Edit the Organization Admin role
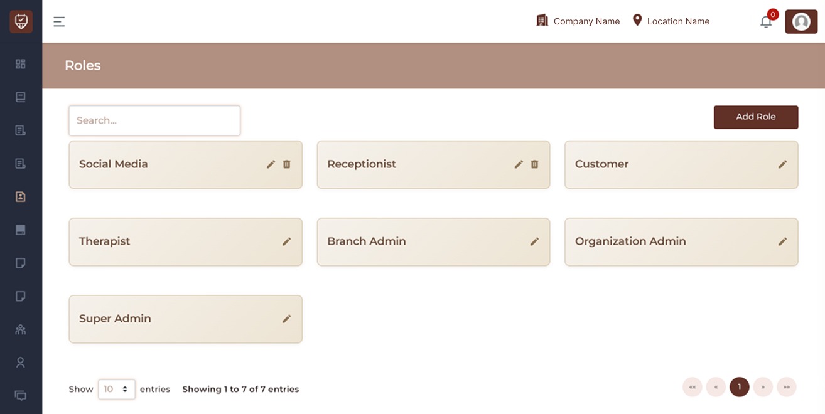Screen dimensions: 825x414 [x=782, y=242]
